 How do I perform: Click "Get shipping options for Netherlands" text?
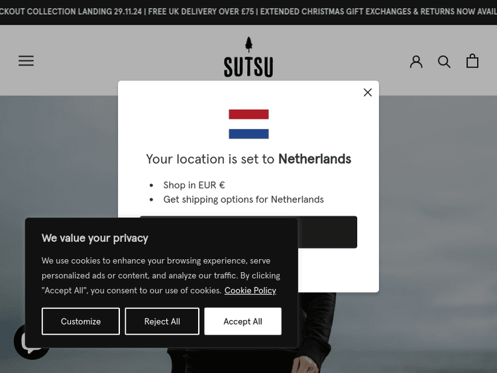(x=243, y=199)
